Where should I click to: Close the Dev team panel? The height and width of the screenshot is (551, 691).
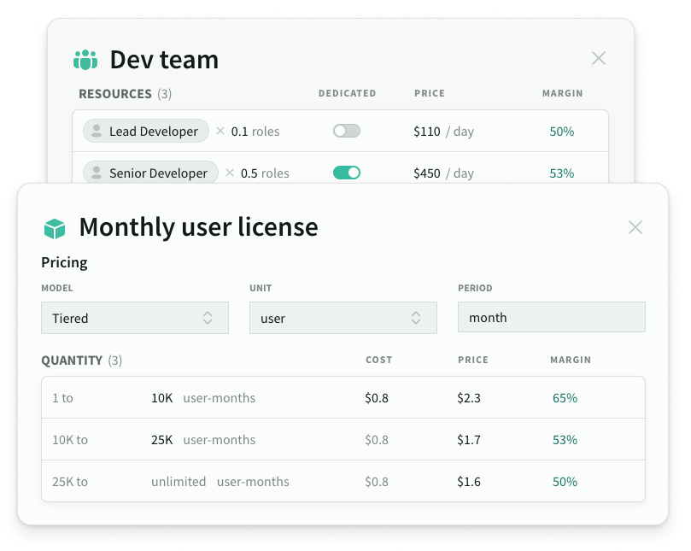599,58
